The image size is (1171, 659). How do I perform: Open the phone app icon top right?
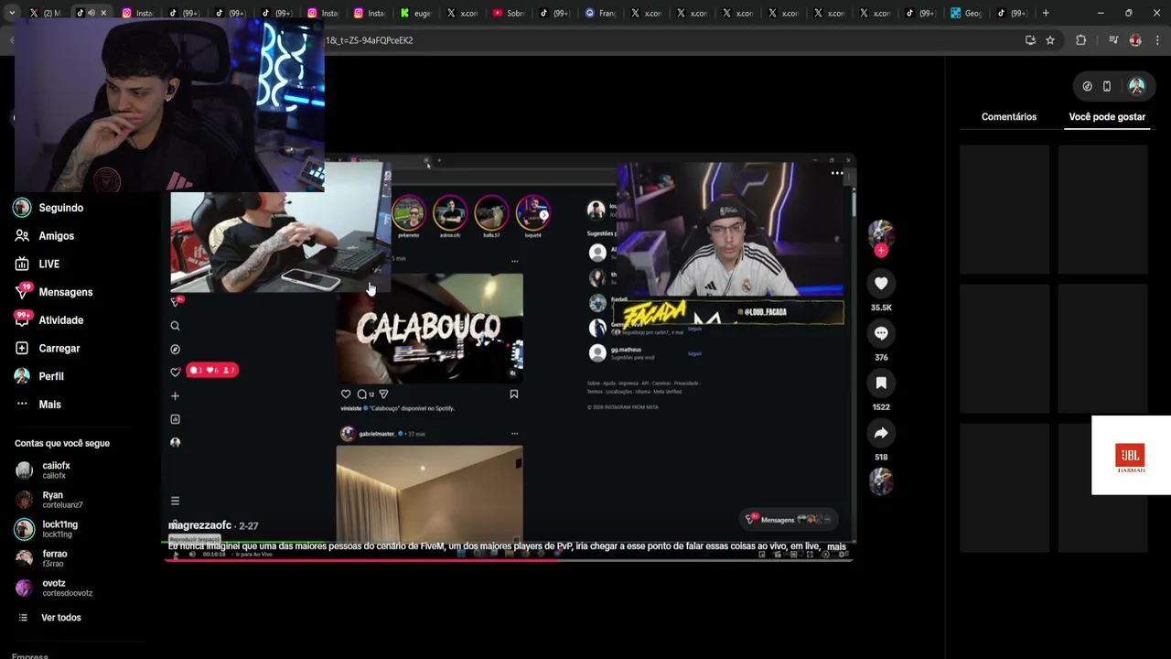pos(1107,86)
